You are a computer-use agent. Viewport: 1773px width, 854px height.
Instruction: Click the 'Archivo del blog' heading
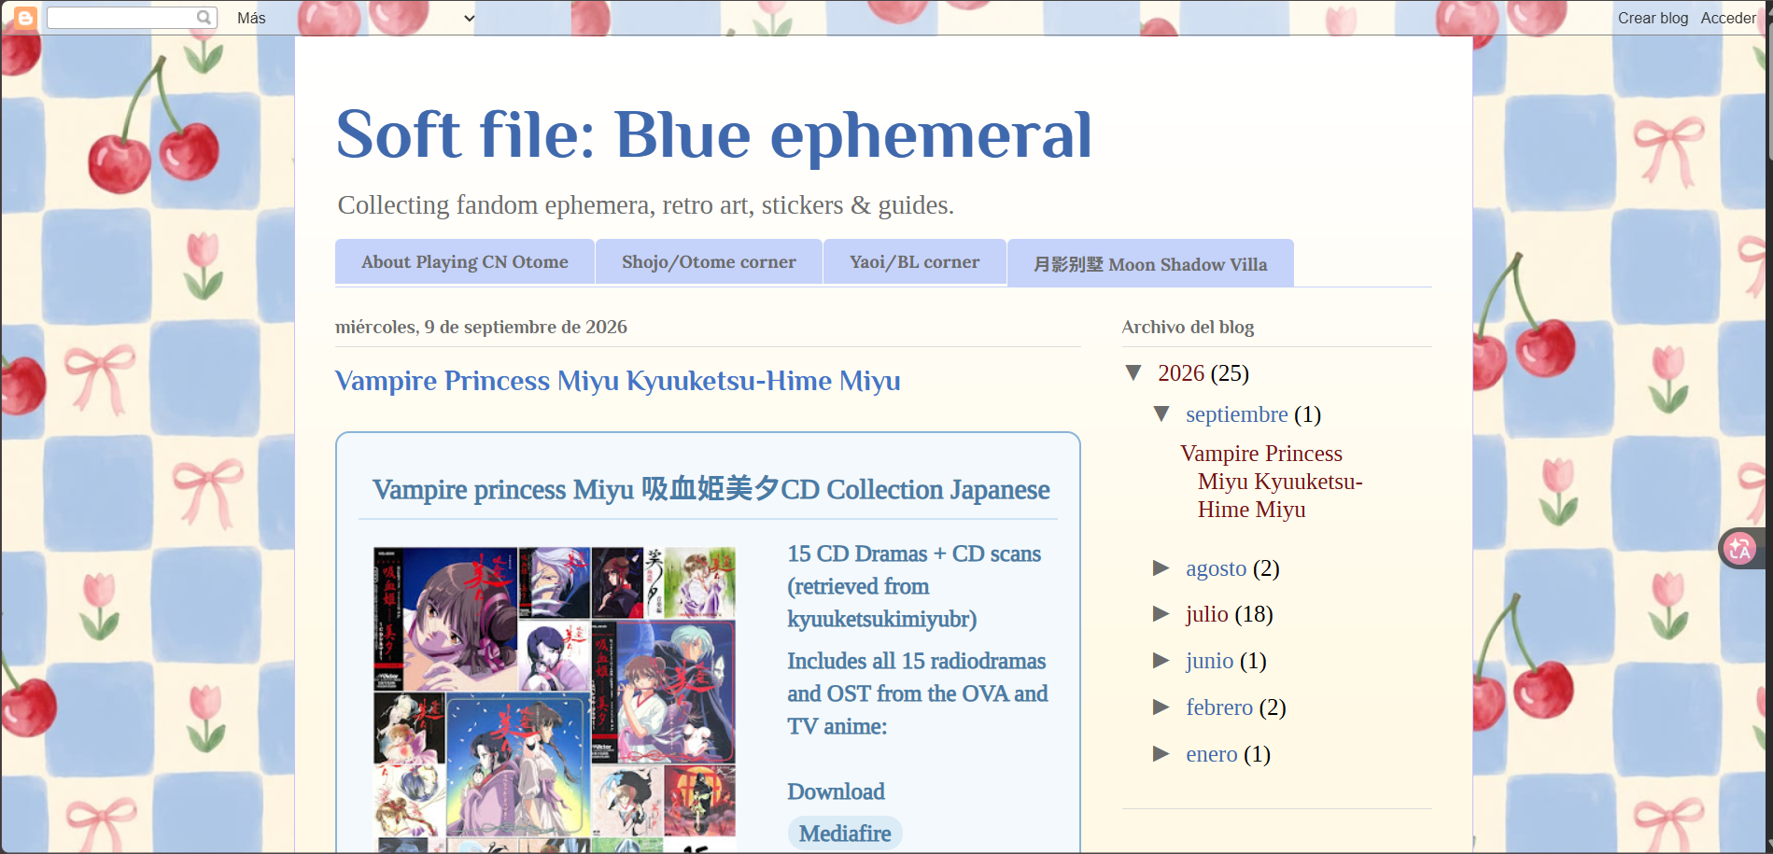coord(1188,327)
